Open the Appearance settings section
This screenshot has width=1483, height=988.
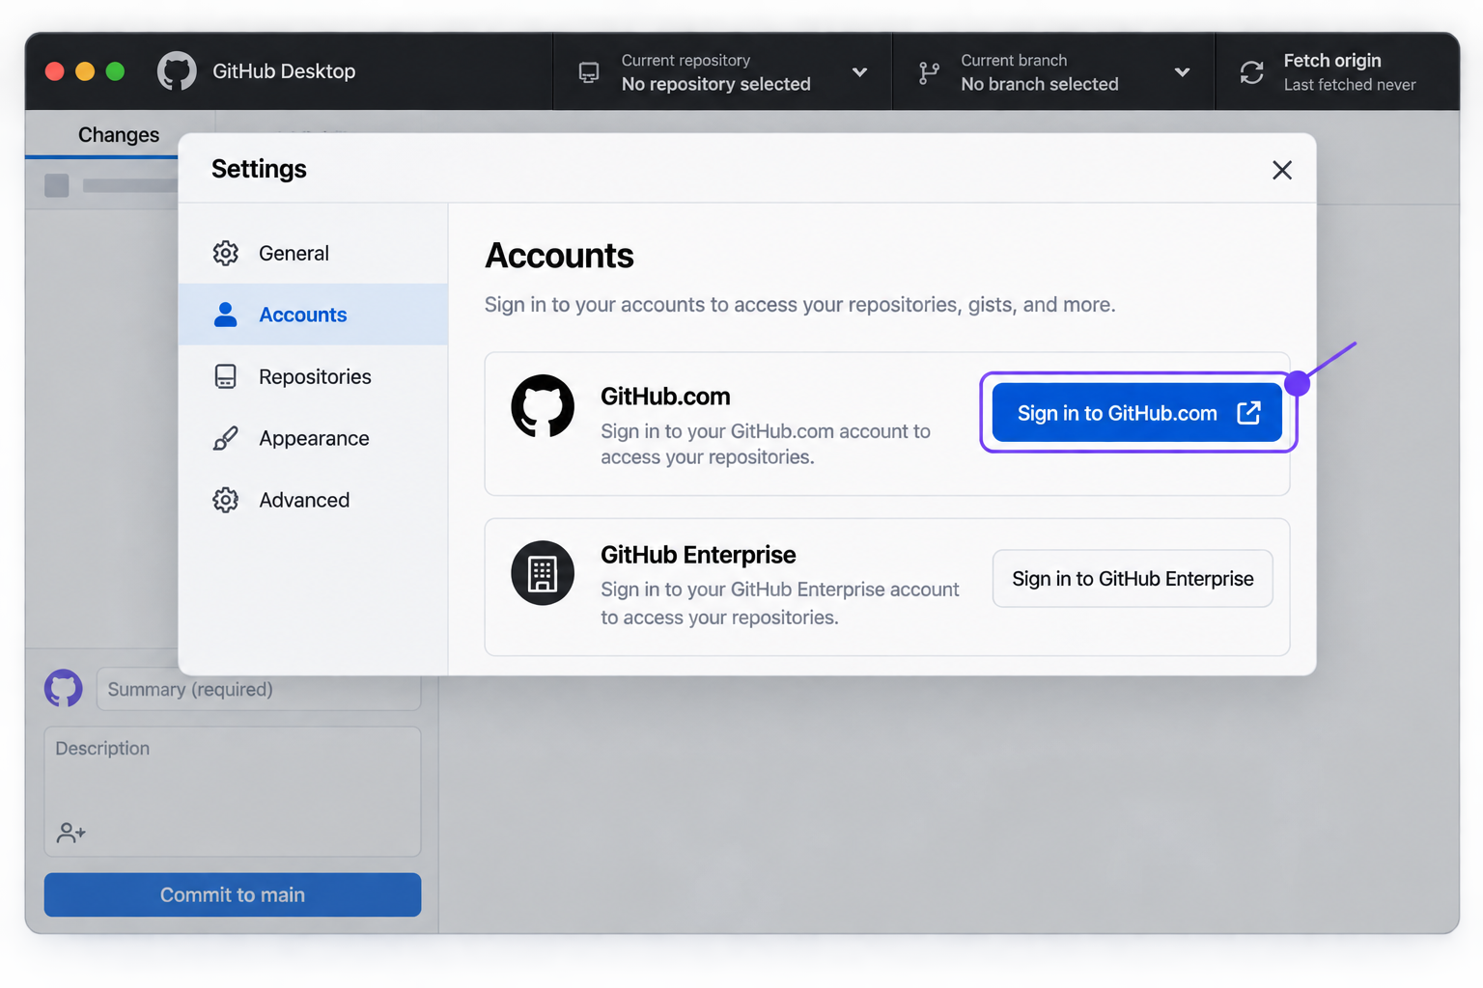tap(314, 438)
